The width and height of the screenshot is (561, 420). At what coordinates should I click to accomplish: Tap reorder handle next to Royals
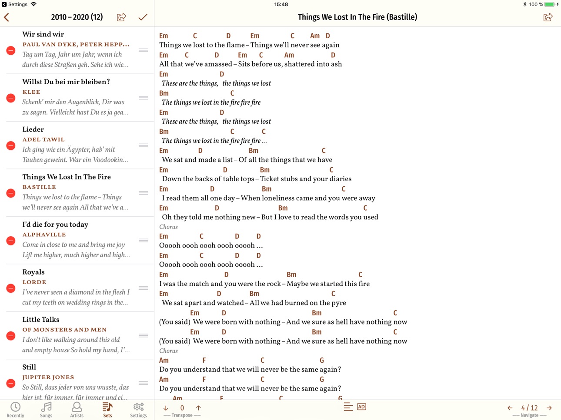144,288
